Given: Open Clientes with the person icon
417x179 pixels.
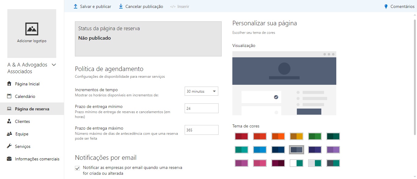Looking at the screenshot, I should coord(9,121).
